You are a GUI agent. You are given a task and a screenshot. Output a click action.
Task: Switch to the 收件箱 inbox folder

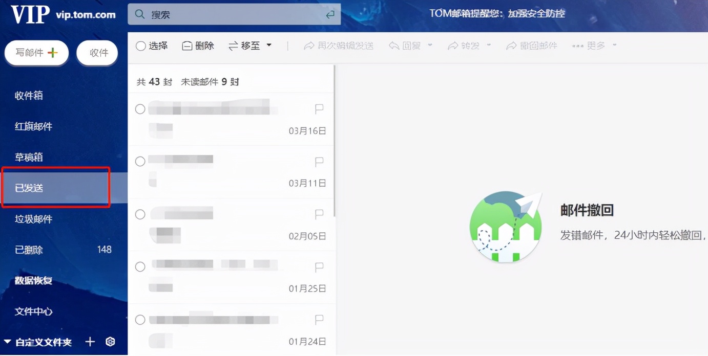[29, 95]
